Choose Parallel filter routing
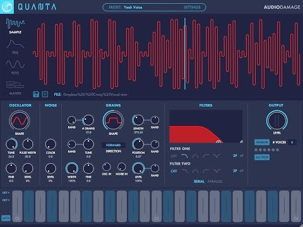This screenshot has height=227, width=303. (215, 182)
